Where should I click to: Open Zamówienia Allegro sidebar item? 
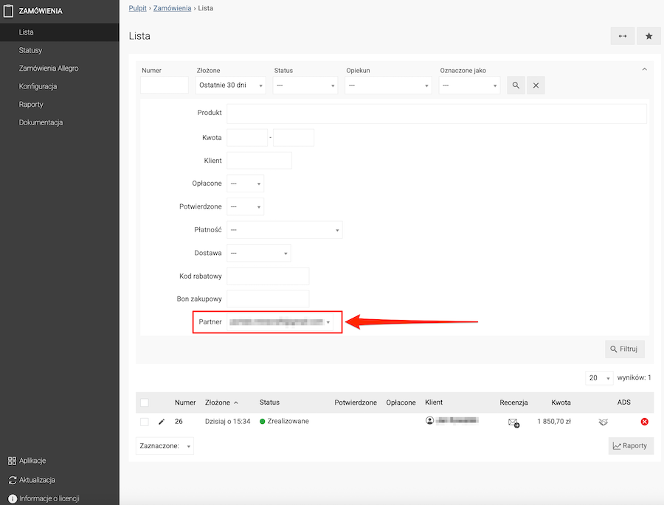pyautogui.click(x=49, y=68)
